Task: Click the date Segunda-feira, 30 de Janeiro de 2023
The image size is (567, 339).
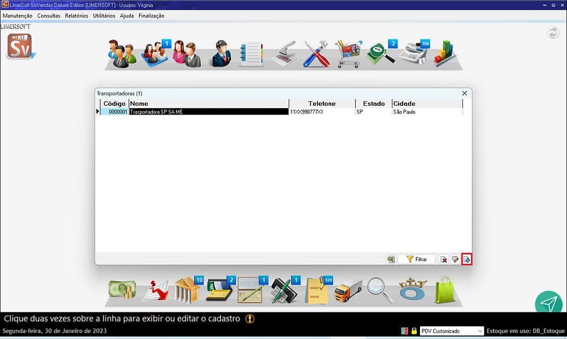Action: (x=54, y=331)
